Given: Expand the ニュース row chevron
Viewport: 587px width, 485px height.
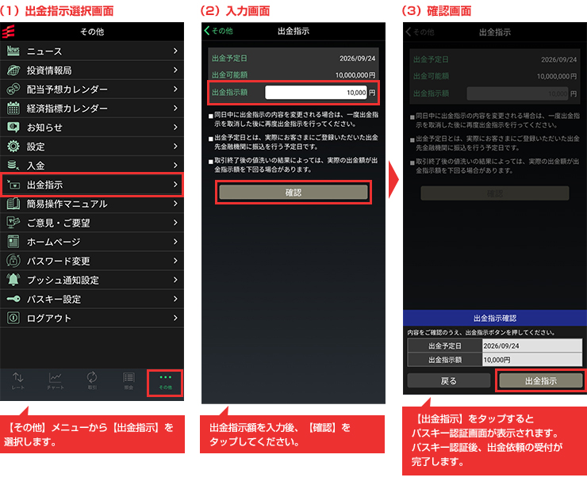Looking at the screenshot, I should (x=175, y=51).
